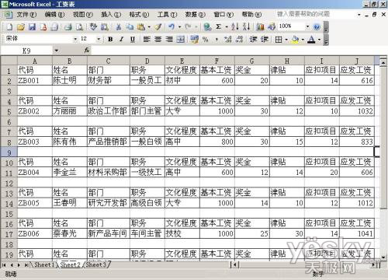
Task: Select row 9 header
Action: click(9, 152)
